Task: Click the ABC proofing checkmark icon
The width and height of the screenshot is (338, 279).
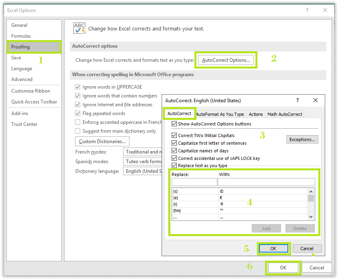Action: coord(79,28)
